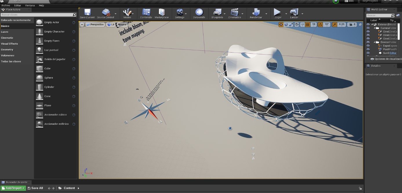Click the Editar link for SunSky
This screenshot has width=402, height=193.
pos(393,53)
